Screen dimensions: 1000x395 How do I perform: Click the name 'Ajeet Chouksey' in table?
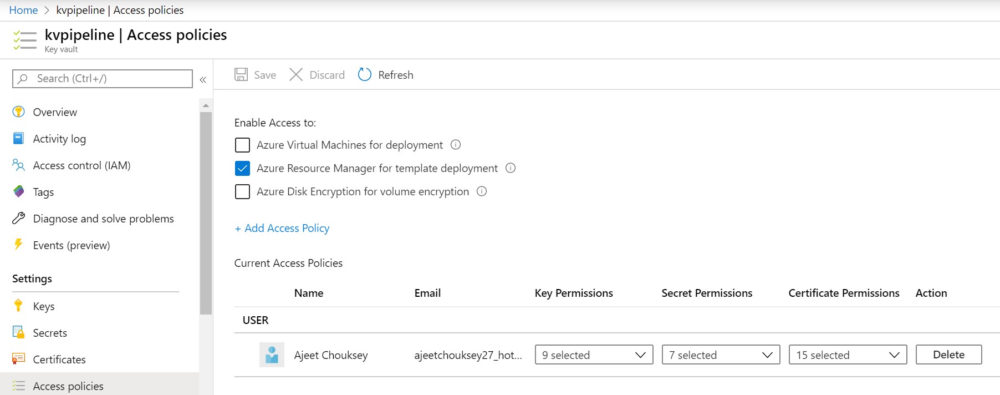pos(331,355)
